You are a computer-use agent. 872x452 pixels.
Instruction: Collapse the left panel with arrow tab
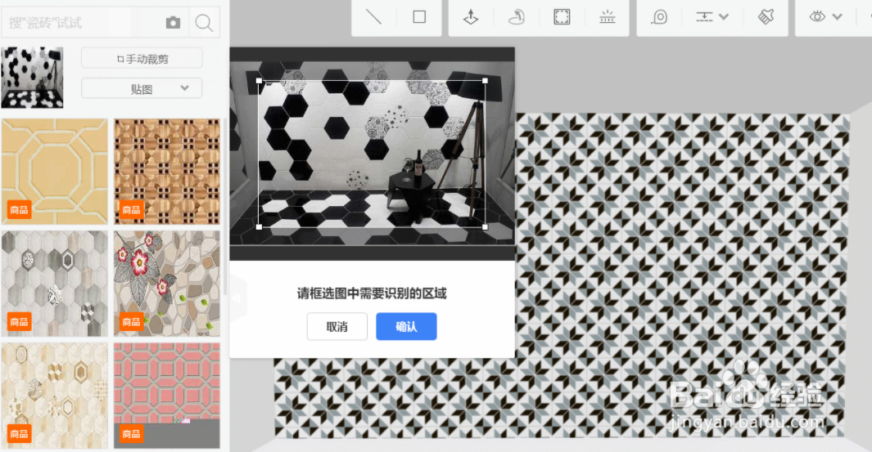point(237,298)
